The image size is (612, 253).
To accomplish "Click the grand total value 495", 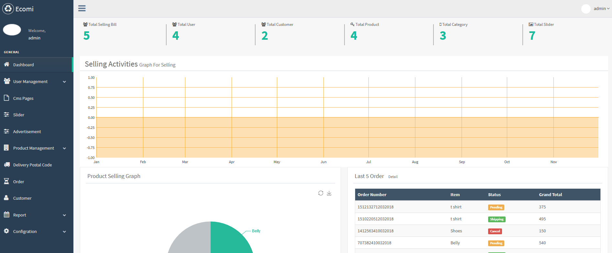I will click(542, 219).
